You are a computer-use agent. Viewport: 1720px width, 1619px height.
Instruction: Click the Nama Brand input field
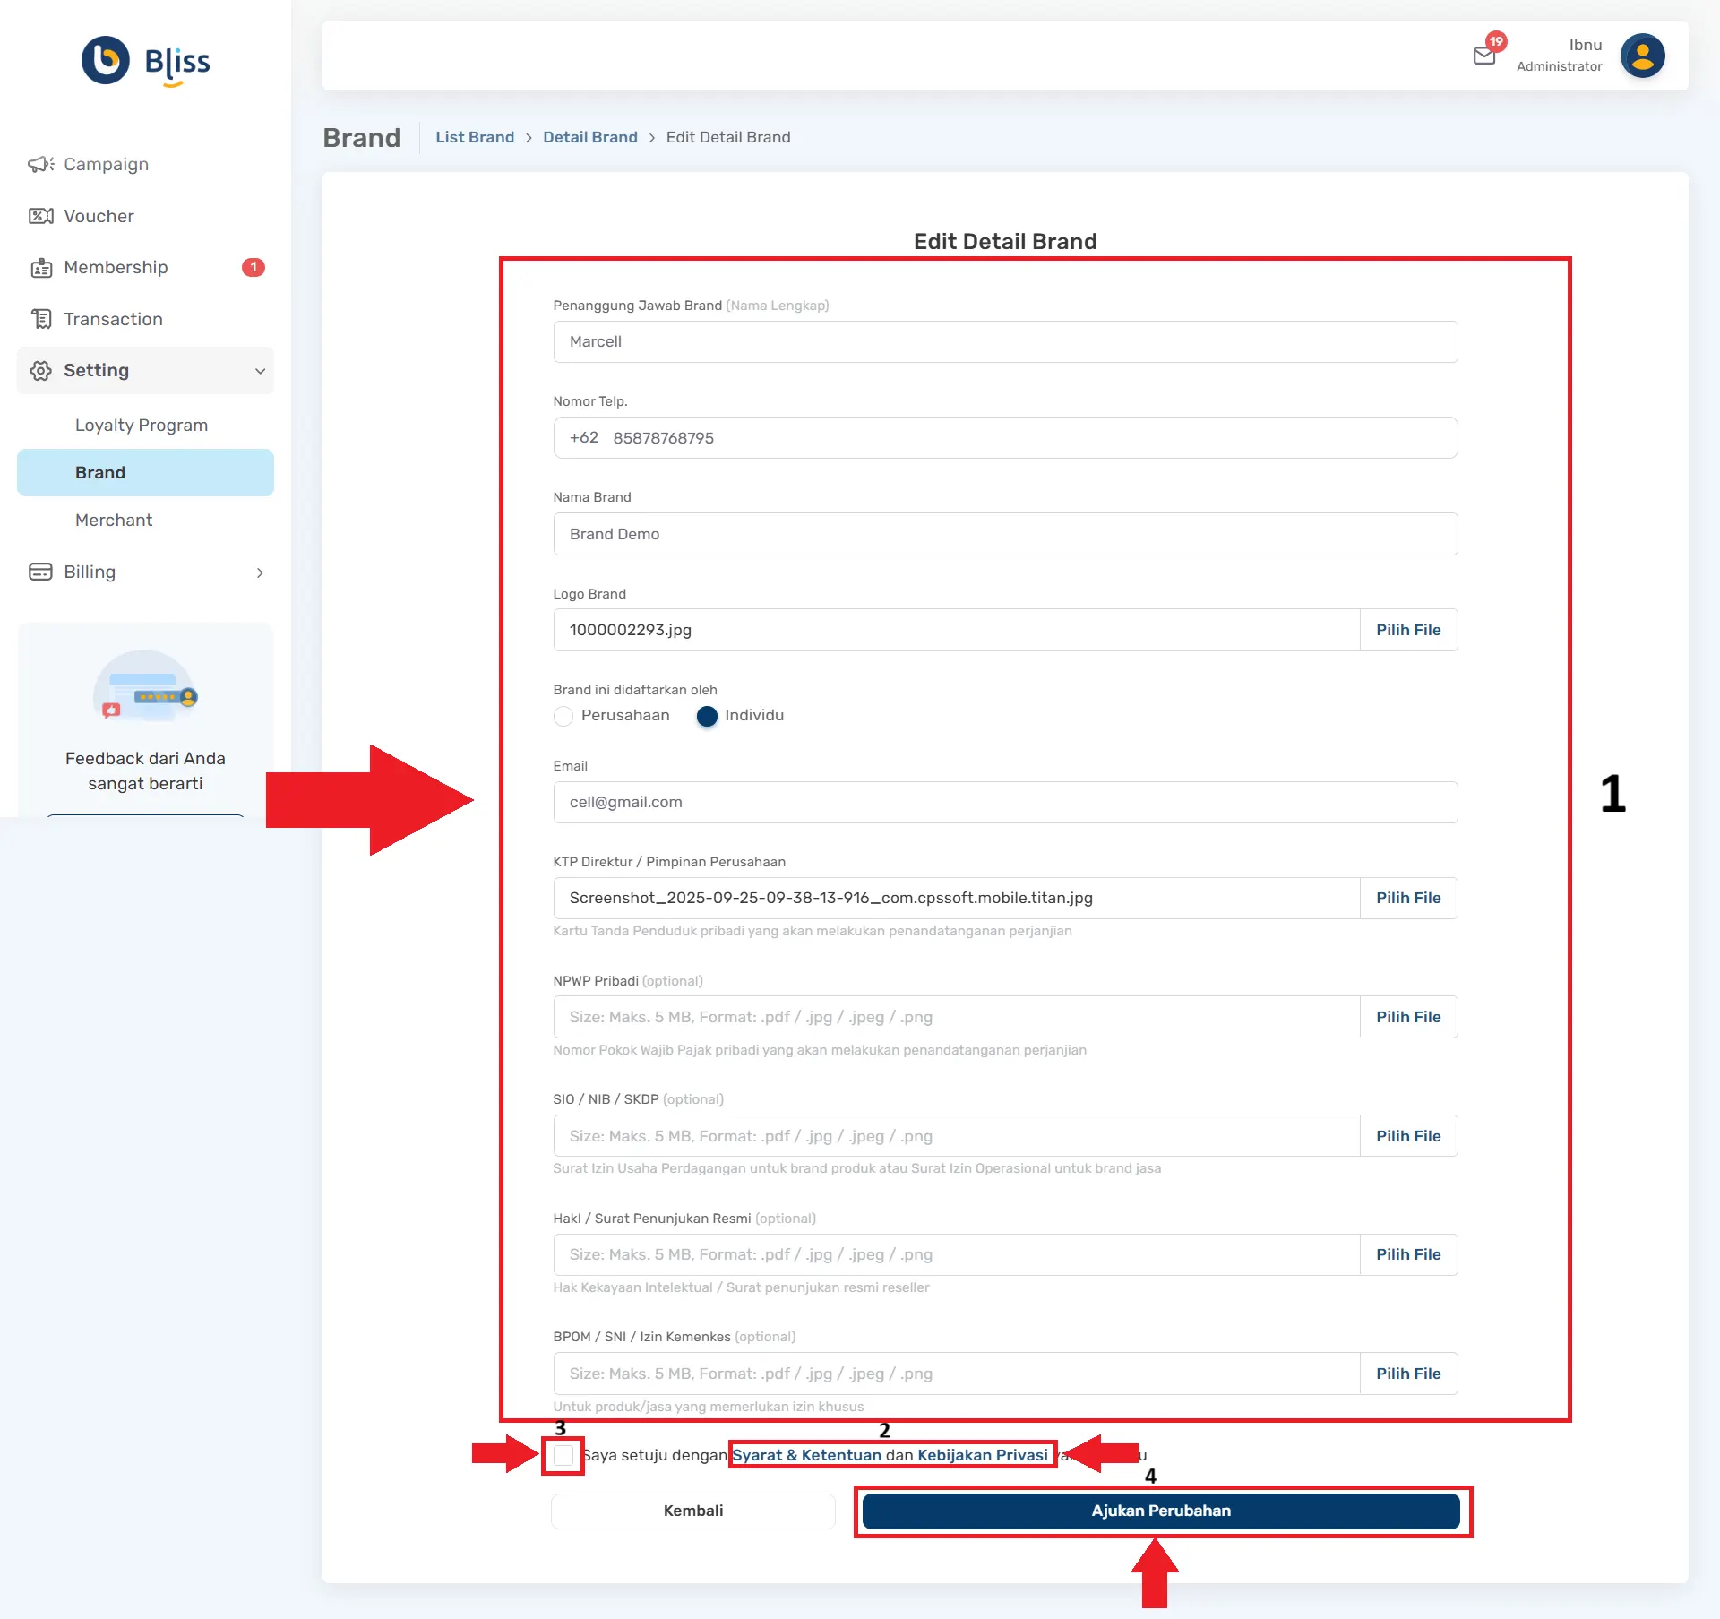tap(1004, 534)
